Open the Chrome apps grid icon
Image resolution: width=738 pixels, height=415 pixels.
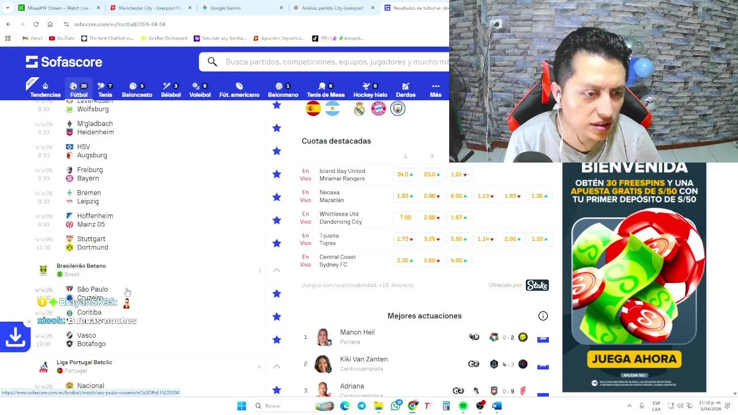(x=7, y=38)
